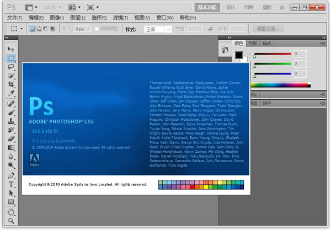The width and height of the screenshot is (331, 230).
Task: Select the Horizontal Type tool
Action: [11, 184]
